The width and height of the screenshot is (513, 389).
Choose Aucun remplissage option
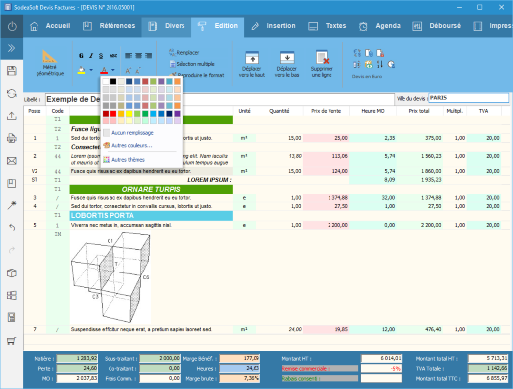[x=128, y=133]
